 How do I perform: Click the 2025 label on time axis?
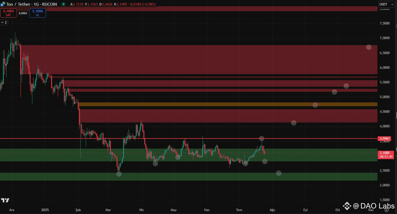[45, 210]
